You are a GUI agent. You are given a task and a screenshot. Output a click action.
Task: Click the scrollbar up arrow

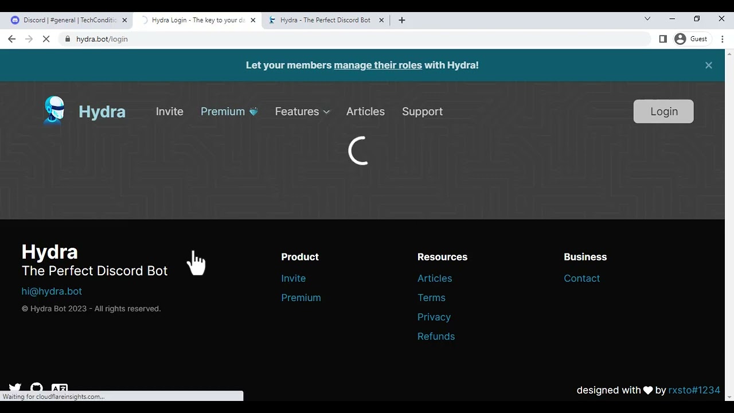pyautogui.click(x=729, y=53)
